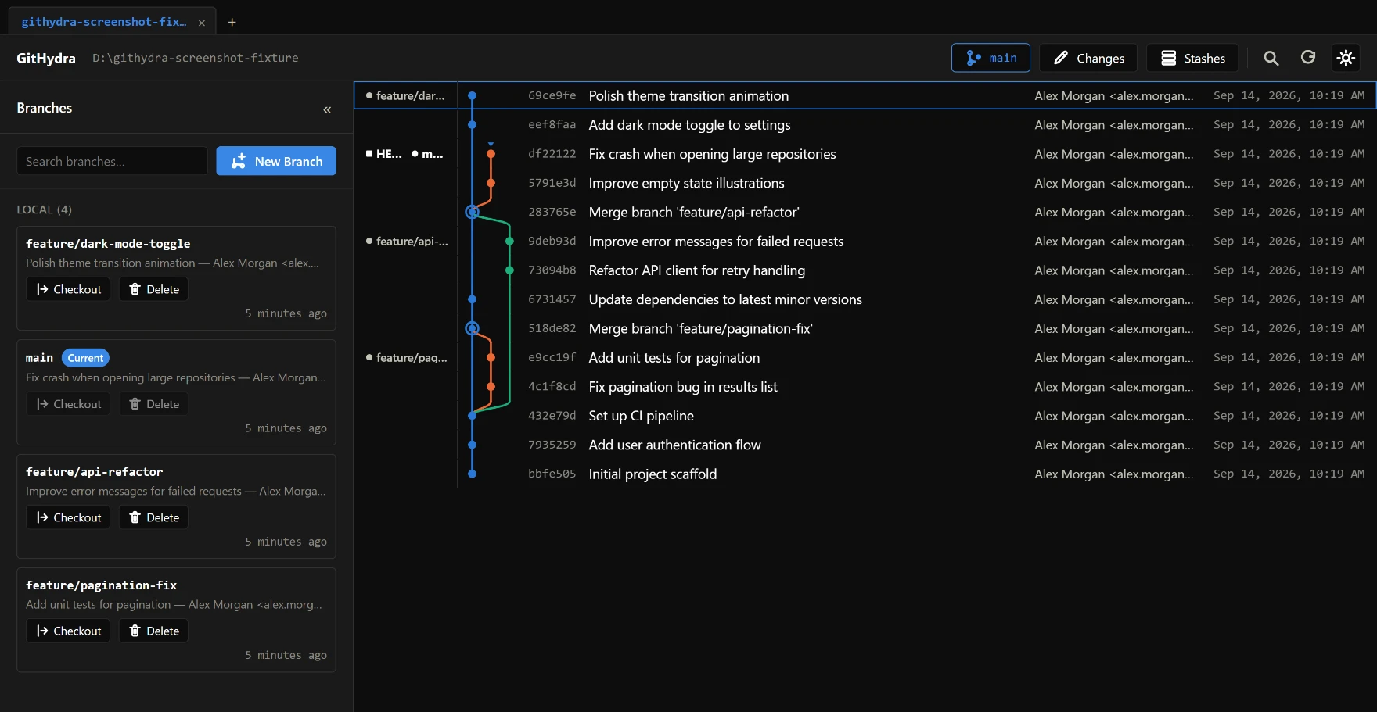1377x712 pixels.
Task: Delete feature/dark-mode-toggle branch
Action: (154, 289)
